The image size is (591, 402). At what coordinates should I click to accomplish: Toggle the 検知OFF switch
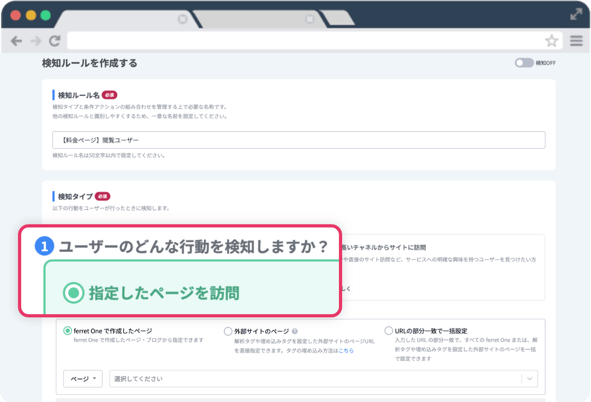pos(524,63)
